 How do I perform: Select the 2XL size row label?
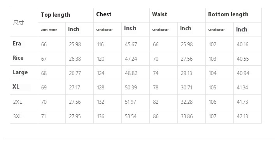point(18,102)
